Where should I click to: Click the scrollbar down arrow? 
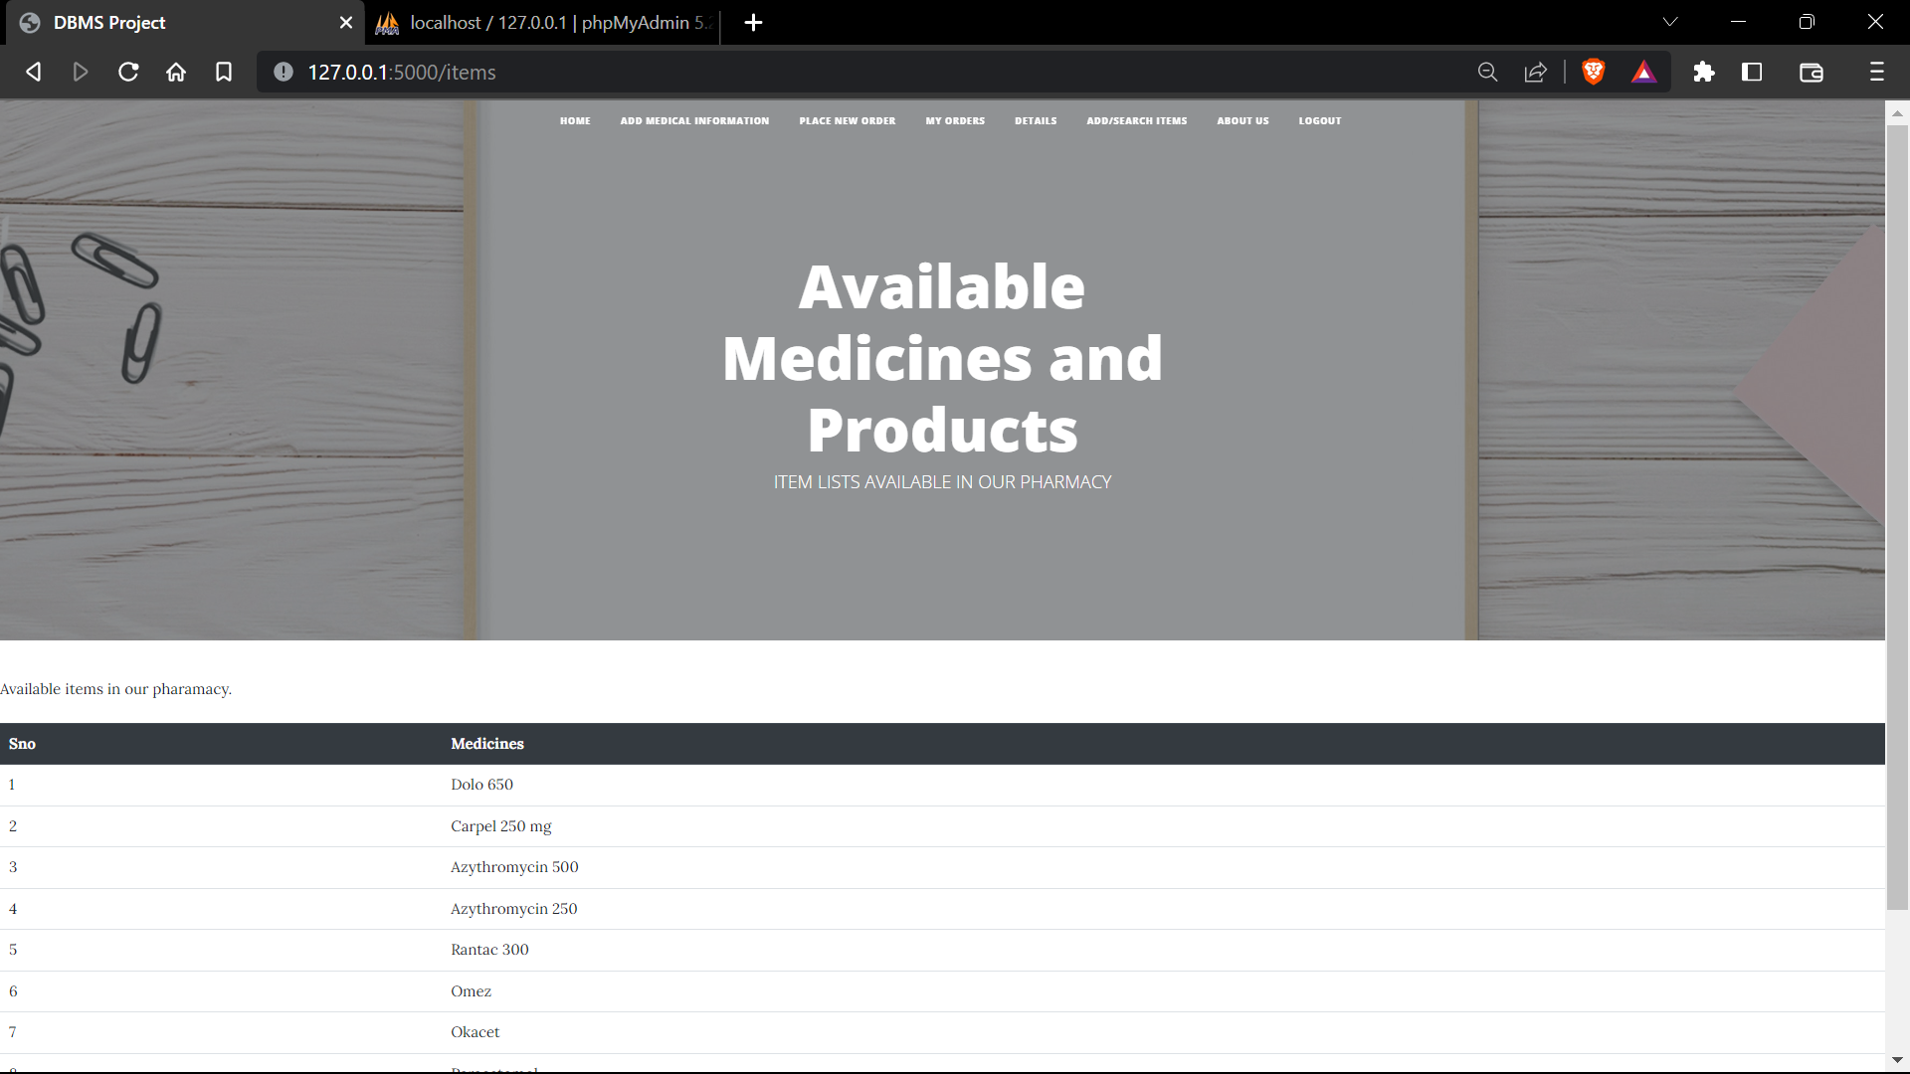click(x=1897, y=1061)
